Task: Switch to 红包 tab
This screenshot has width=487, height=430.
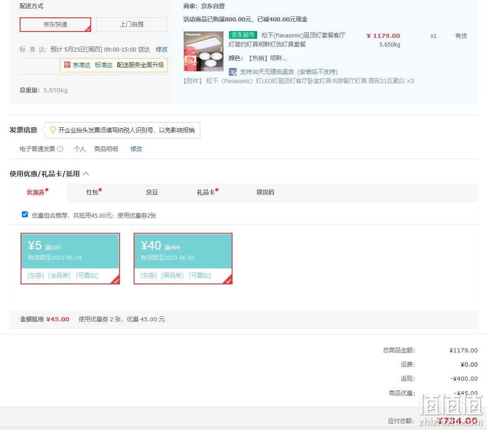Action: [92, 193]
